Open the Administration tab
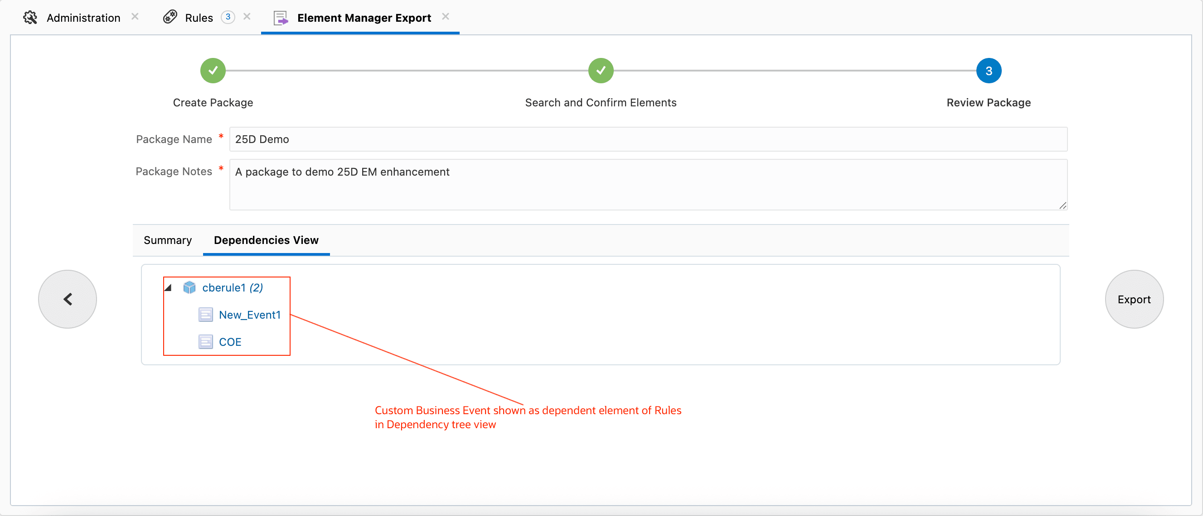Screen dimensions: 1203x516 point(83,18)
